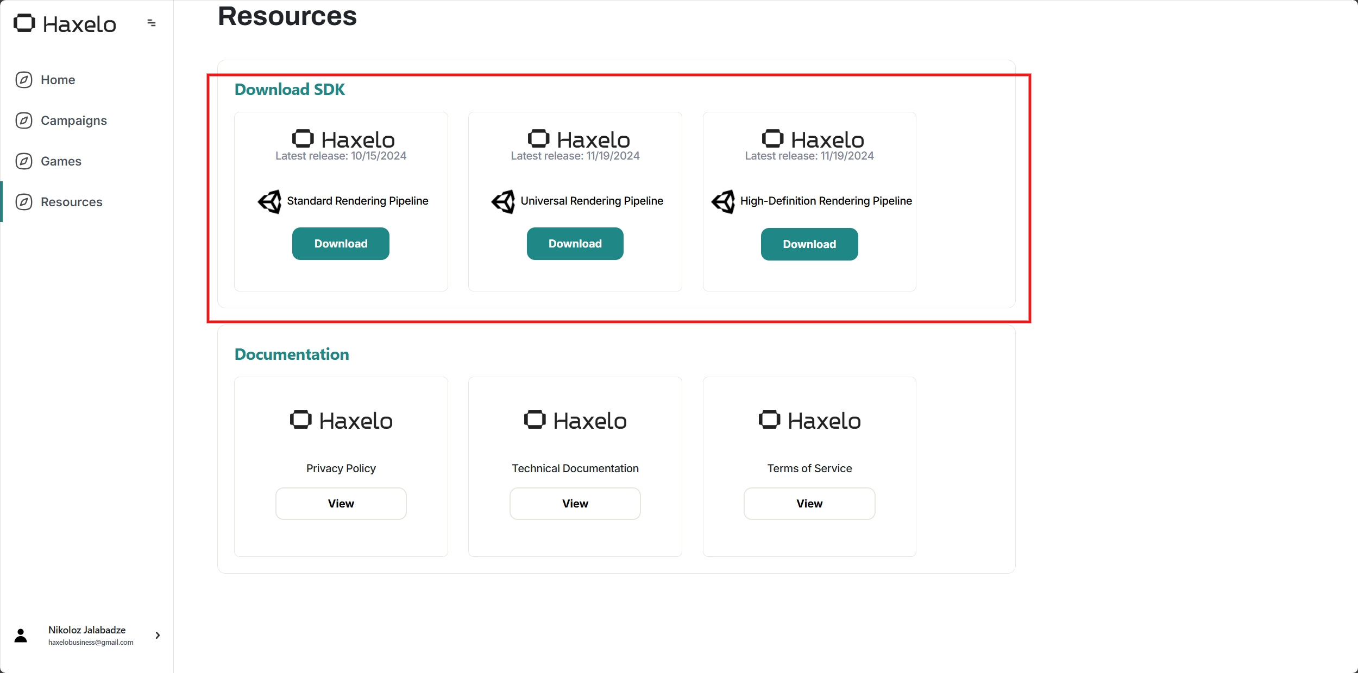Image resolution: width=1358 pixels, height=673 pixels.
Task: Download the Universal Rendering Pipeline SDK
Action: pos(575,244)
